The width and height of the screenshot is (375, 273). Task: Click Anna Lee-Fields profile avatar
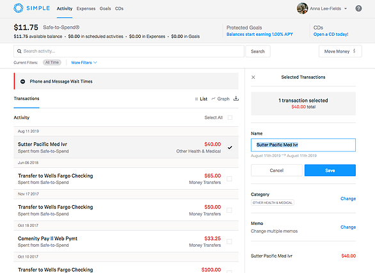click(x=302, y=8)
